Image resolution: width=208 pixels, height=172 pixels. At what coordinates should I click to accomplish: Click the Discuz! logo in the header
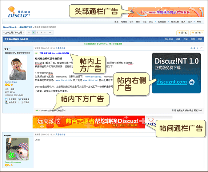(x=19, y=12)
